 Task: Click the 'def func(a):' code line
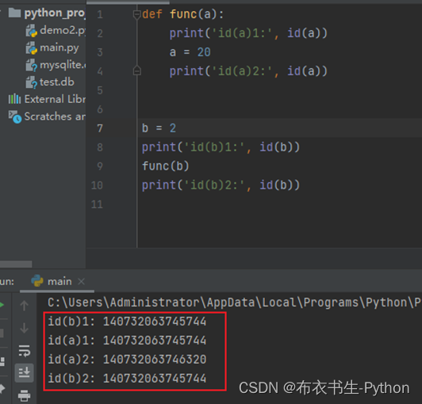[182, 14]
